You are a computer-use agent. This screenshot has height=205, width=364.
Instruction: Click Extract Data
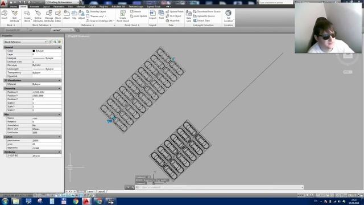coord(202,20)
